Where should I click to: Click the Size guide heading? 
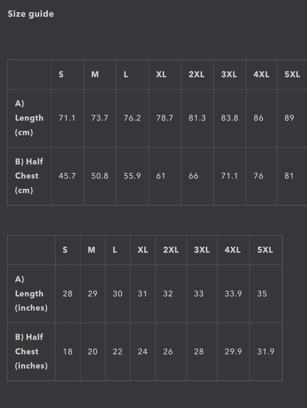click(x=31, y=14)
